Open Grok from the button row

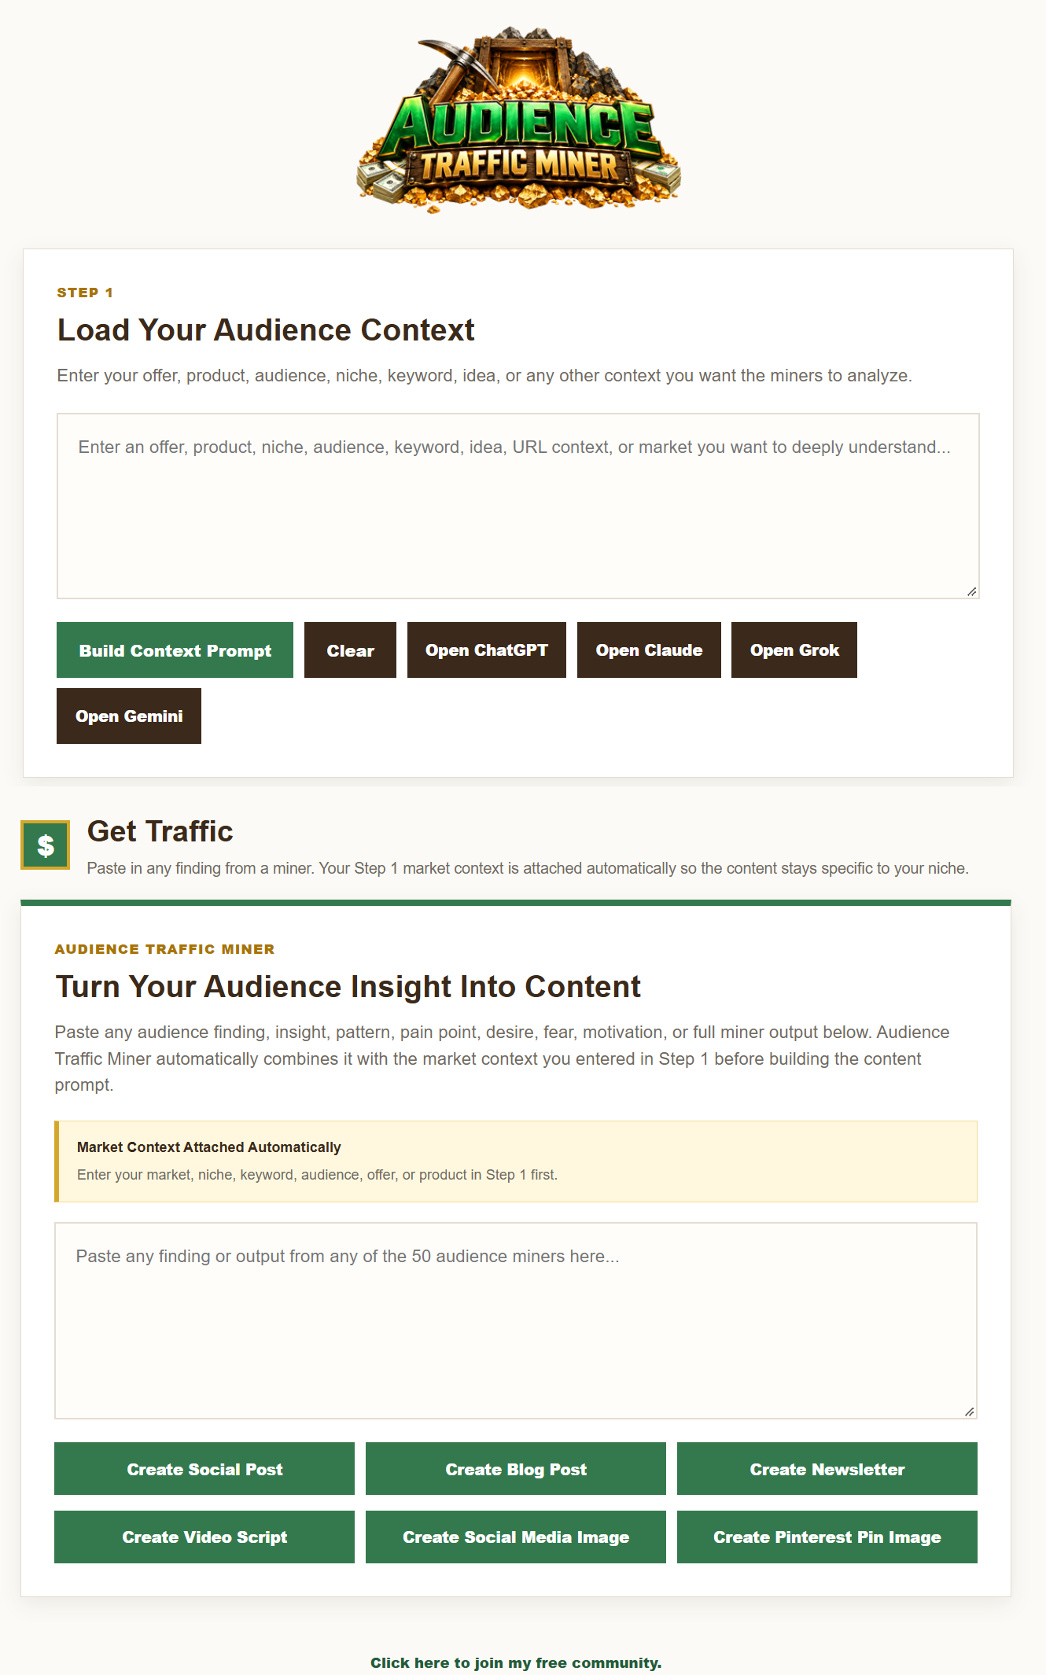tap(794, 650)
